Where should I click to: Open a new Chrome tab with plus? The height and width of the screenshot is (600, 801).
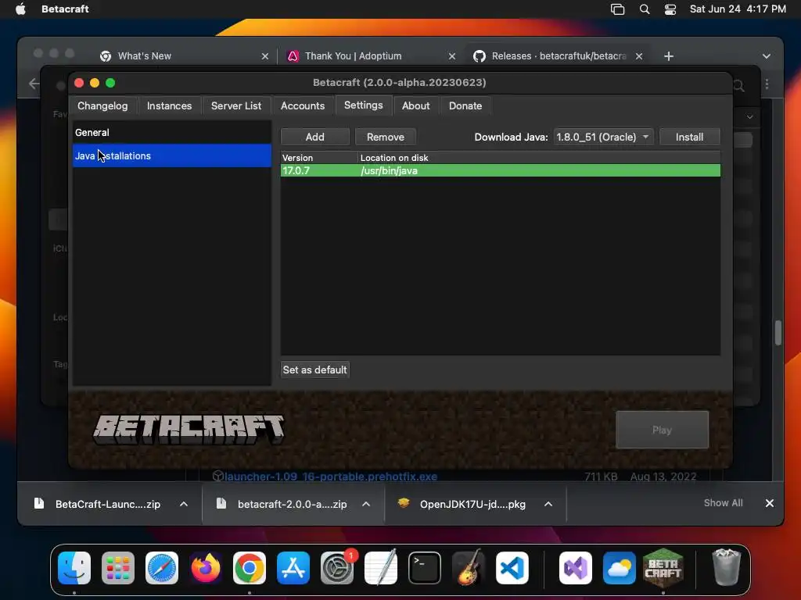tap(669, 56)
